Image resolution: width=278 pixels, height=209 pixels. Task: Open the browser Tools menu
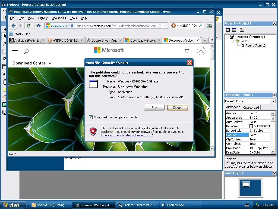tap(73, 18)
